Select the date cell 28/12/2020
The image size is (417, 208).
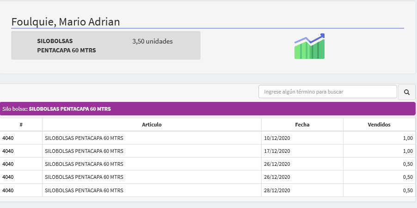276,190
